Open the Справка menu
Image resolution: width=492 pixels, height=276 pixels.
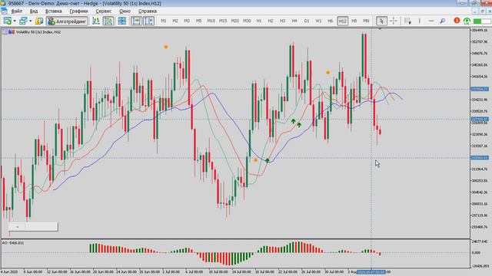148,11
